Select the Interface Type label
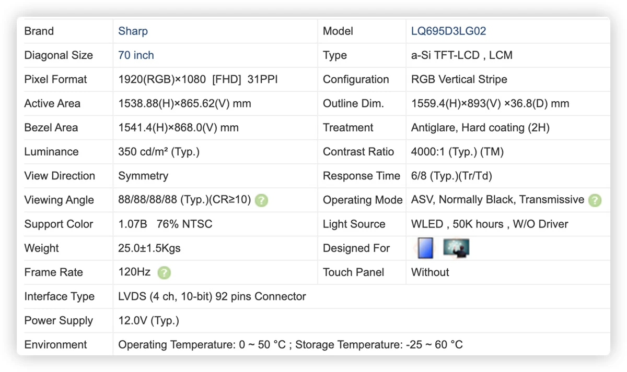The image size is (627, 372). click(x=60, y=296)
